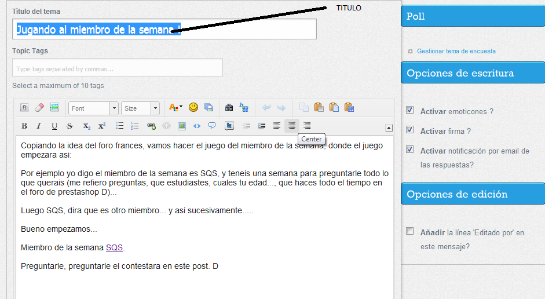Click the Topic Tags input field
Image resolution: width=545 pixels, height=299 pixels.
coord(118,68)
